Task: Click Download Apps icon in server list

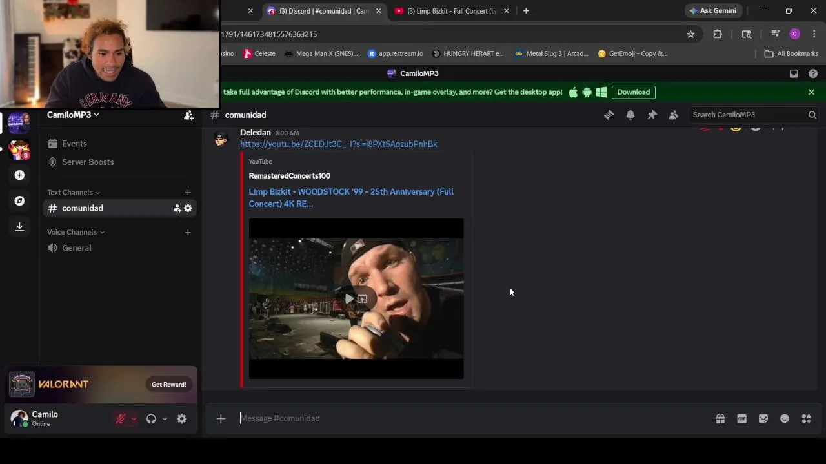Action: (19, 226)
